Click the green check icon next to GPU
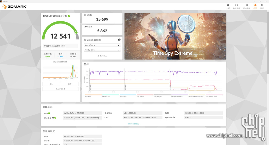Screen dimensions: 269x145 point(49,113)
